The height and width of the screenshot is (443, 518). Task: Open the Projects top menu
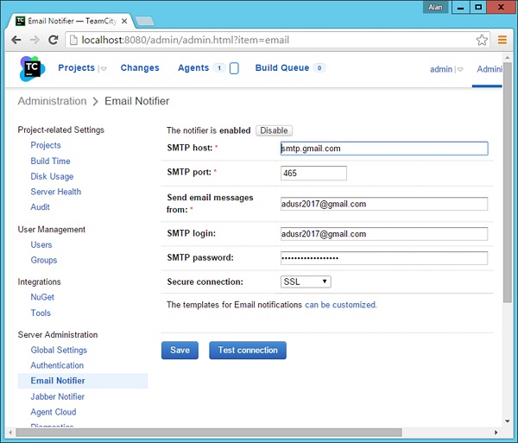pyautogui.click(x=76, y=67)
